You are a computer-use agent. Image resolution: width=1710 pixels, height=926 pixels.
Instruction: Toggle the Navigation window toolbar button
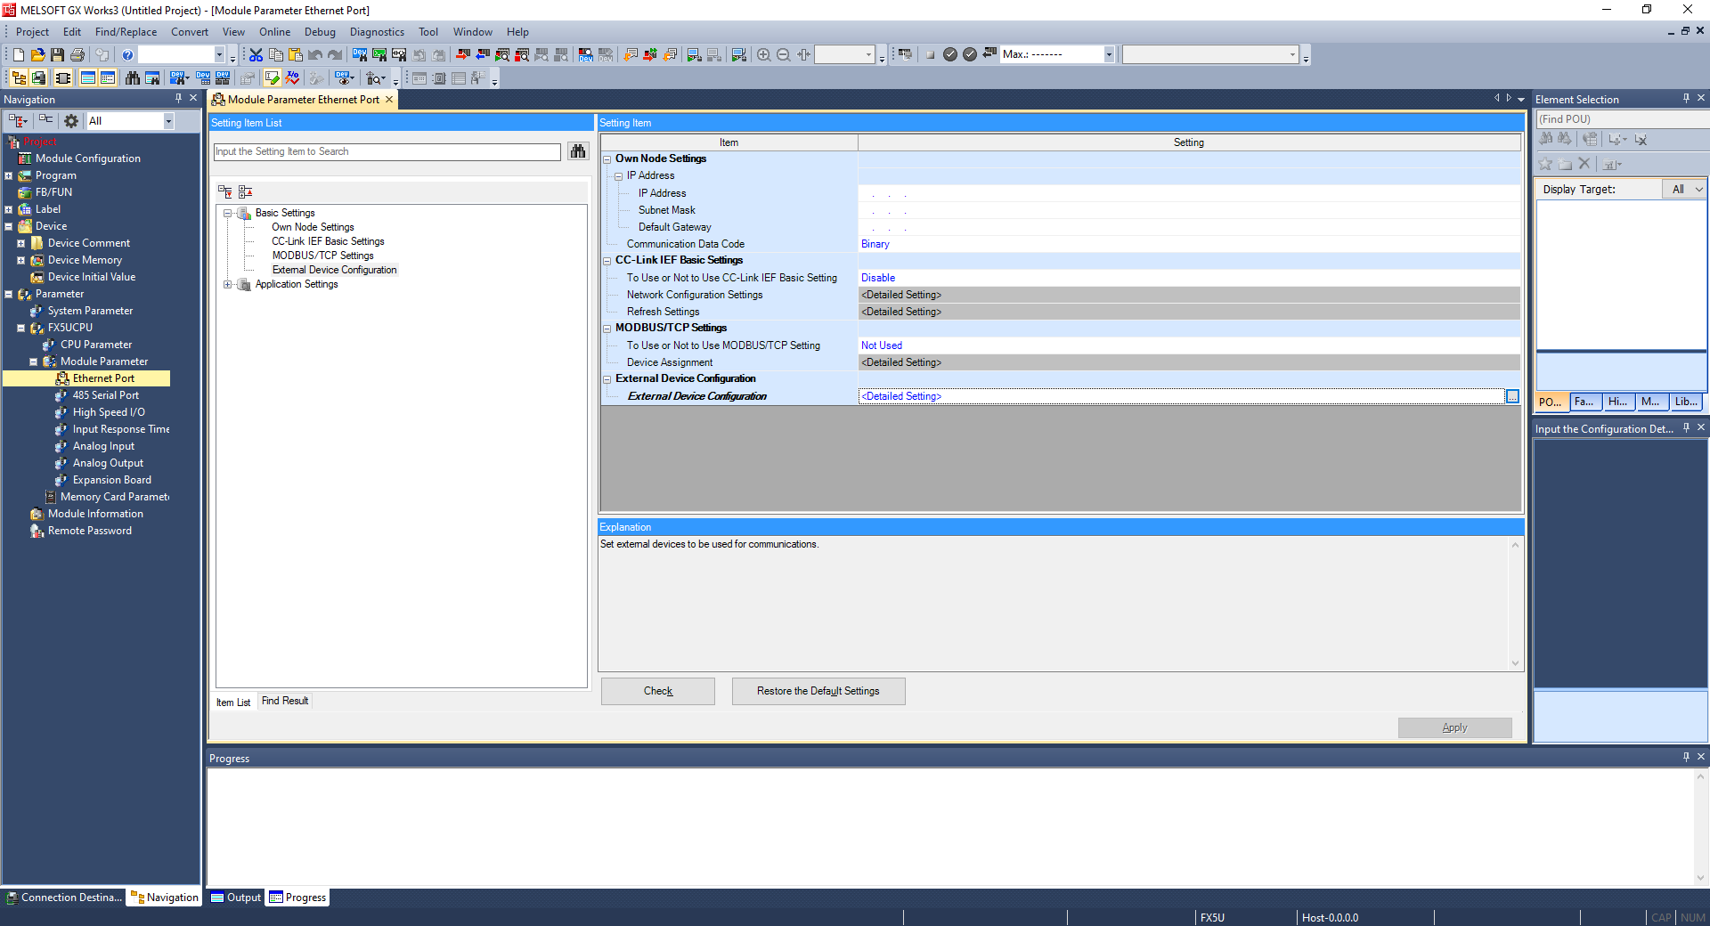[18, 78]
